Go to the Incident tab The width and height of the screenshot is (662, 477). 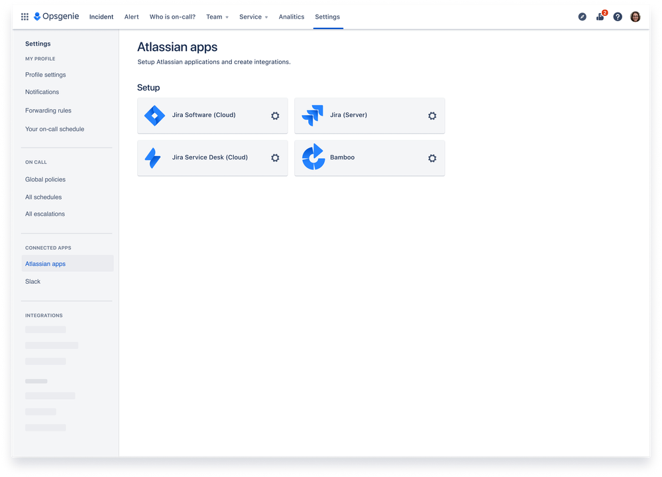click(101, 17)
